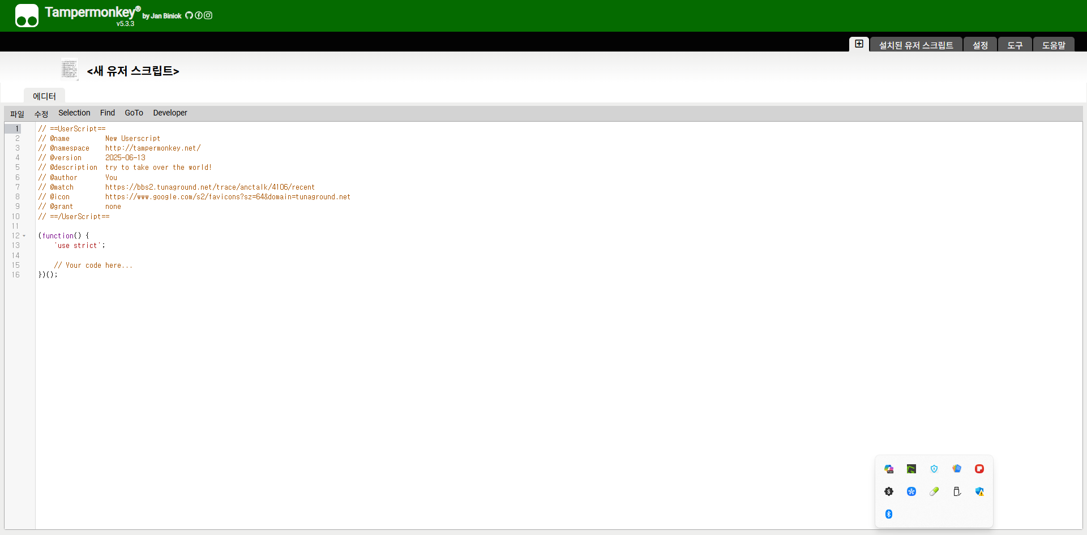Click the Tampermonkey logo
Image resolution: width=1087 pixels, height=535 pixels.
click(27, 15)
